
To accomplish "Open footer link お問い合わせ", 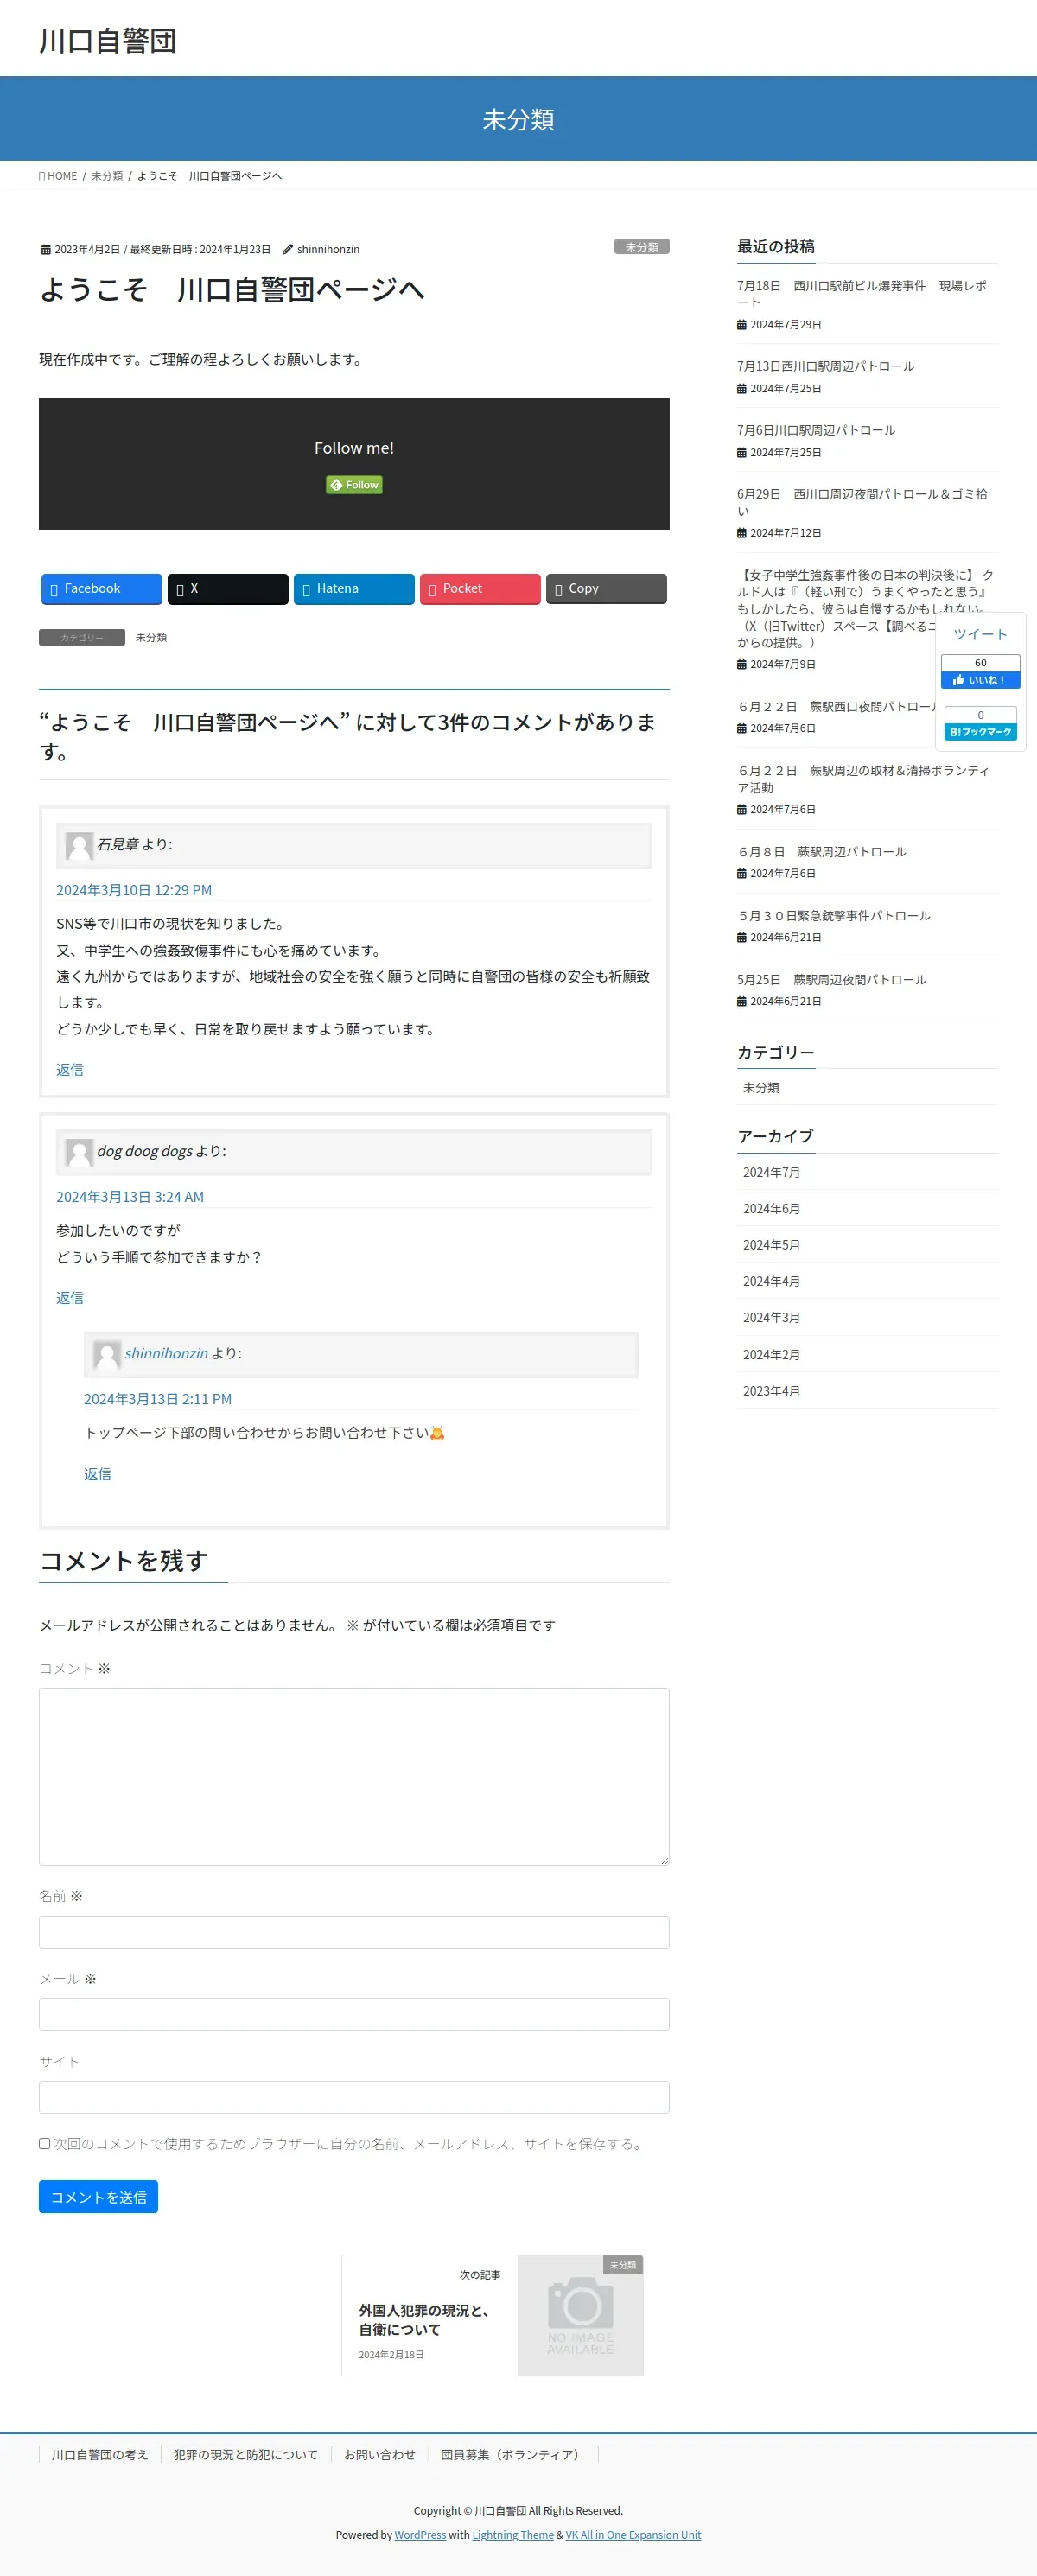I will [x=380, y=2455].
